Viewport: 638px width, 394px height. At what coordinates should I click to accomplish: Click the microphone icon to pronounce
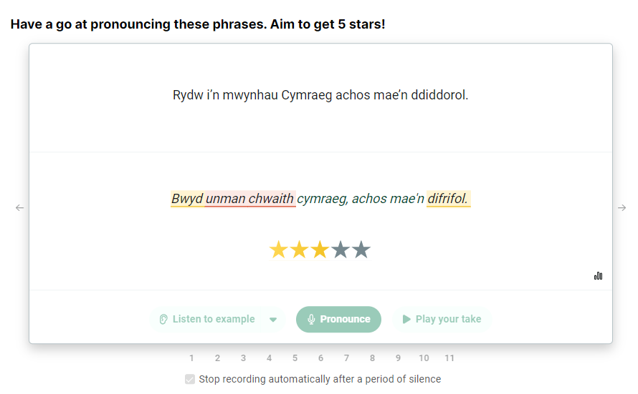[x=311, y=320]
